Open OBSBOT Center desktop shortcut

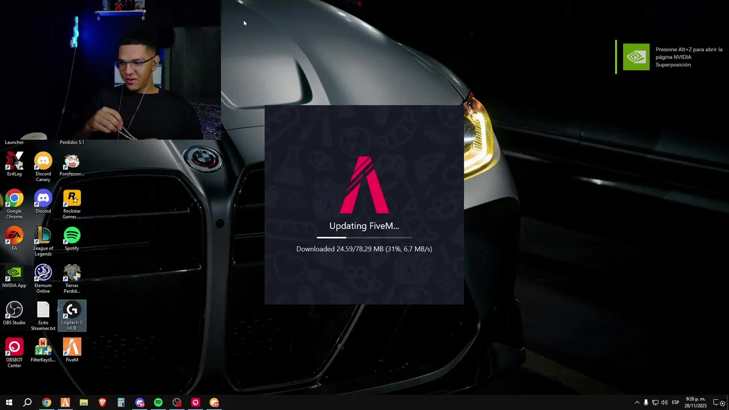tap(14, 353)
